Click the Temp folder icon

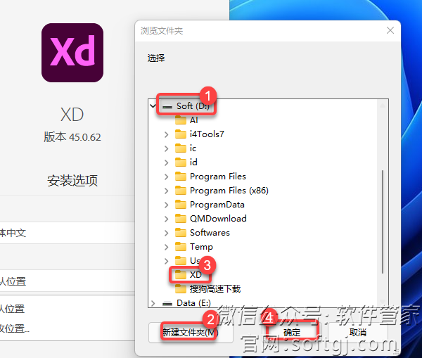181,247
